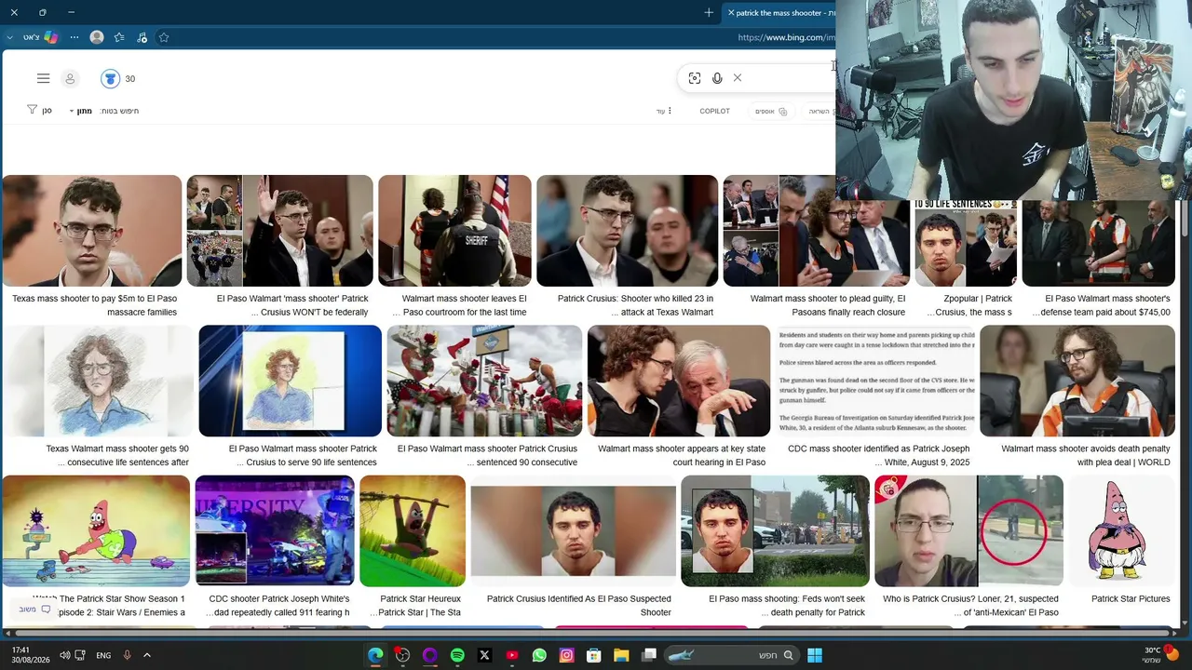Open the feedback button at bottom left
Image resolution: width=1192 pixels, height=670 pixels.
point(34,610)
